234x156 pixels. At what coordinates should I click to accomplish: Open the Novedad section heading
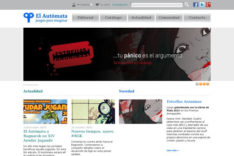coord(126,91)
